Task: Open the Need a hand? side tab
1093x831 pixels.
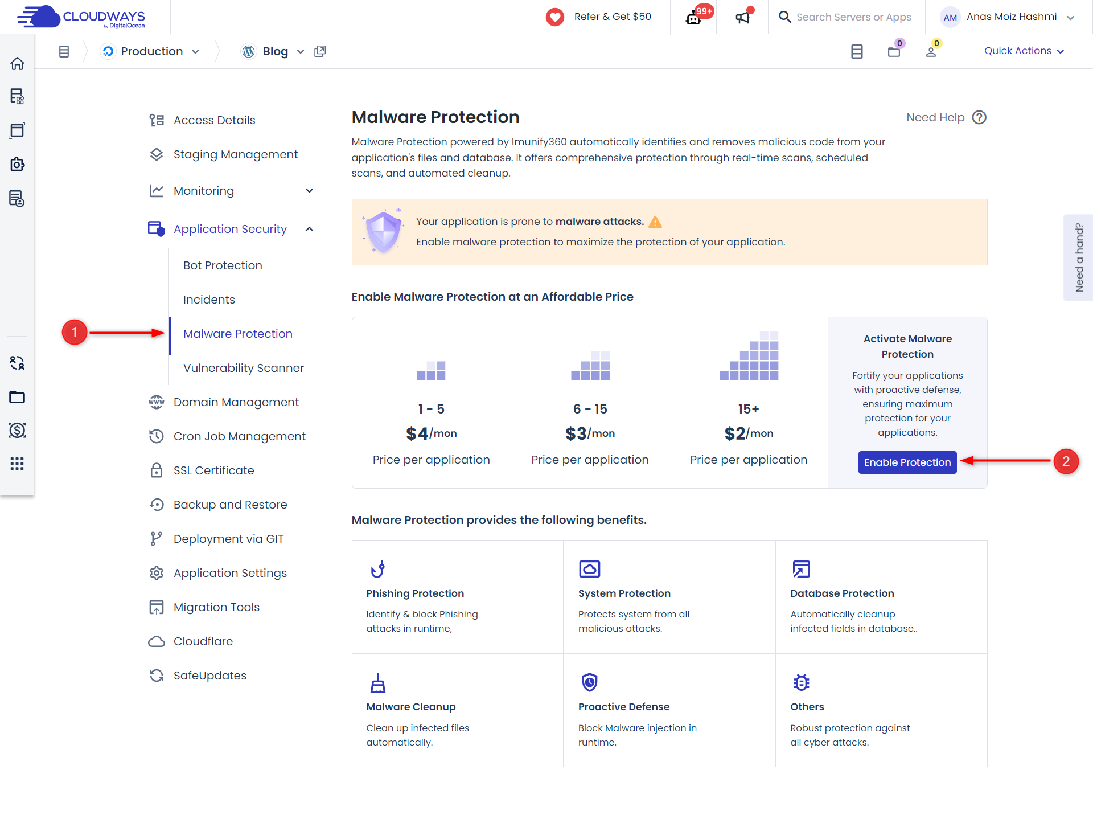Action: [x=1078, y=257]
